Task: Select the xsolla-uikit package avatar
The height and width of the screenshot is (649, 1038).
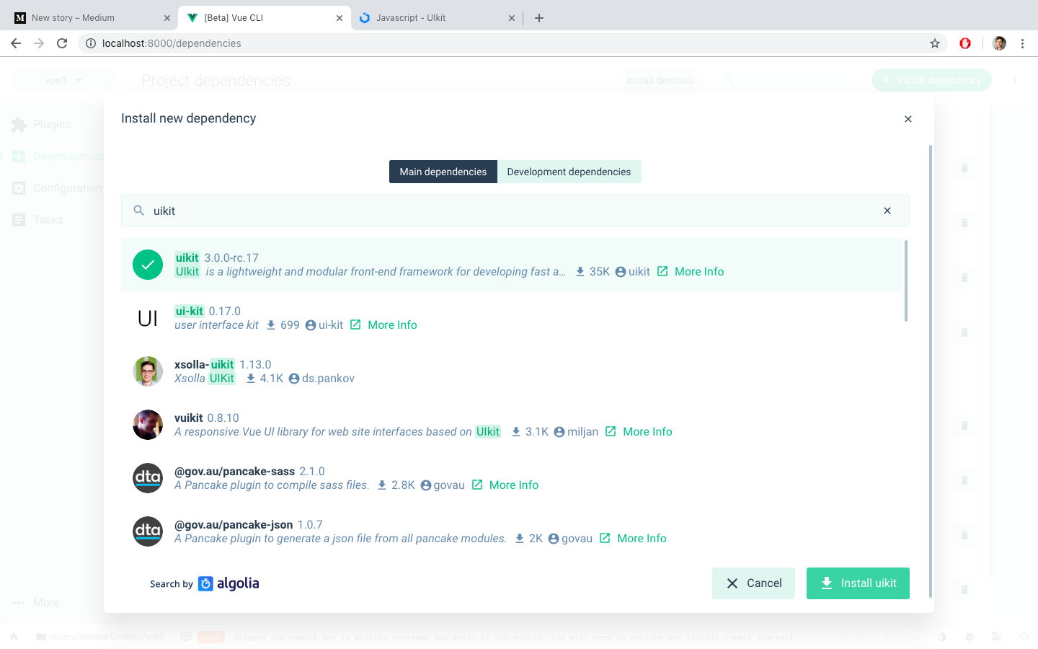Action: coord(148,371)
